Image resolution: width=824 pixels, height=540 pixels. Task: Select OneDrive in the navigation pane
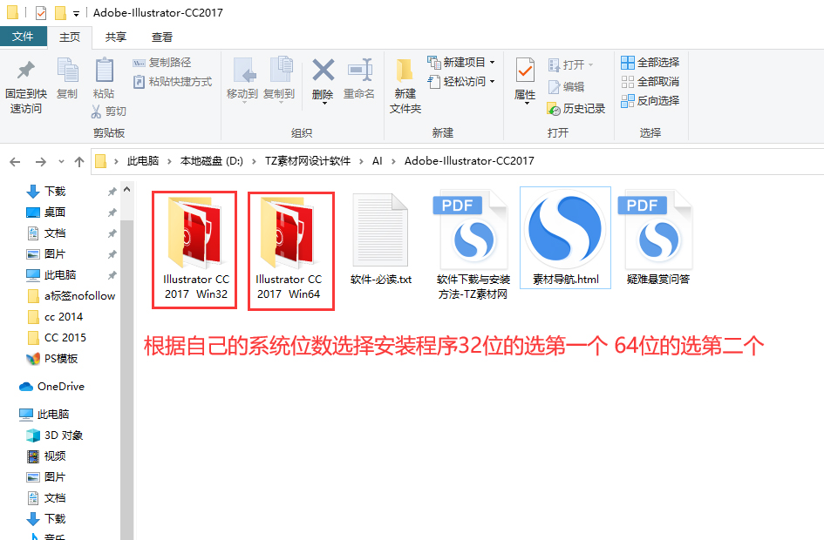pos(51,387)
